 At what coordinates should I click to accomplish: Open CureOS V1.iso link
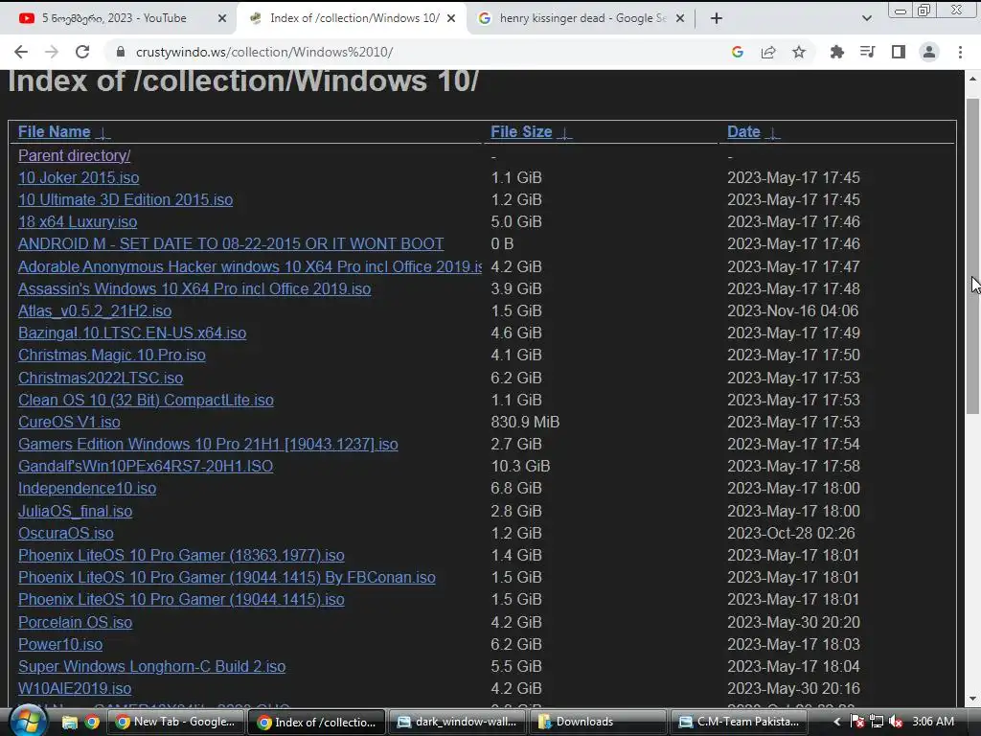coord(69,422)
